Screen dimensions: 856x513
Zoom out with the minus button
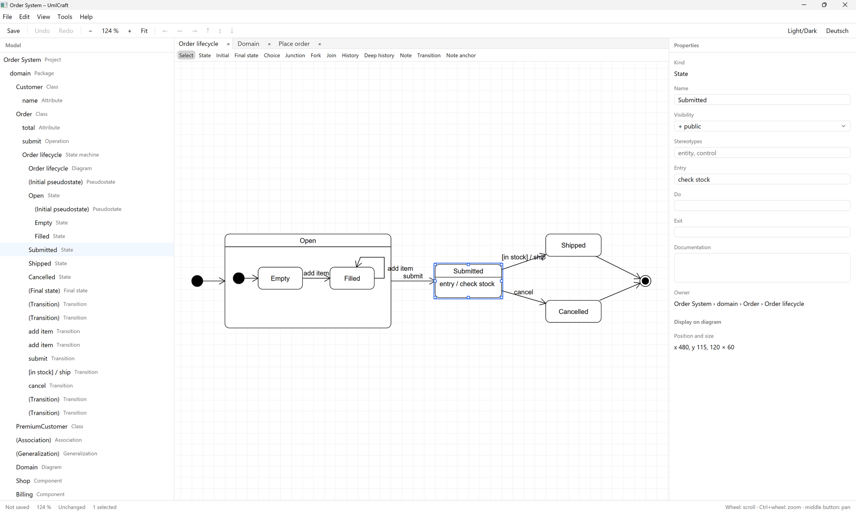[x=91, y=31]
